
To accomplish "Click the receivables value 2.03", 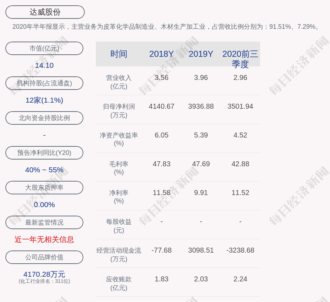I will point(201,279).
